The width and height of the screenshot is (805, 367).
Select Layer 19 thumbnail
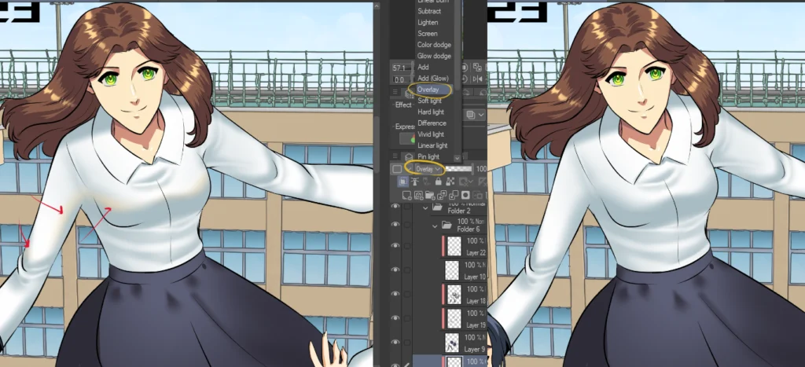(454, 318)
